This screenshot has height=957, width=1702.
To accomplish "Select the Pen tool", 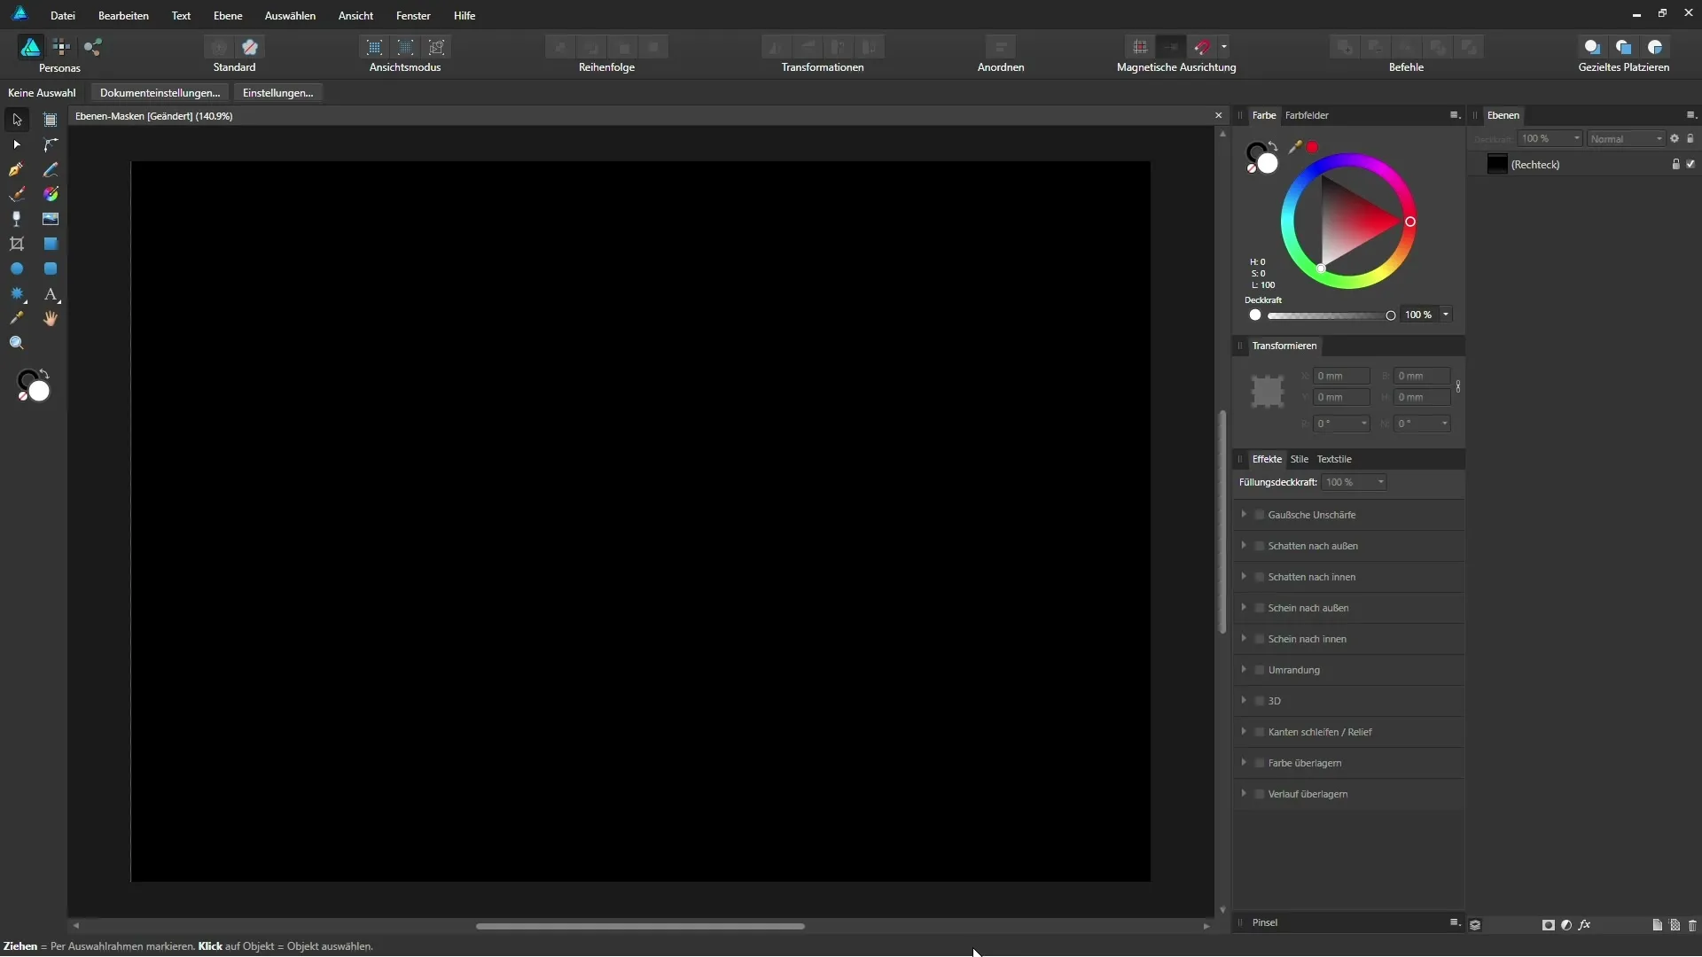I will (x=17, y=169).
